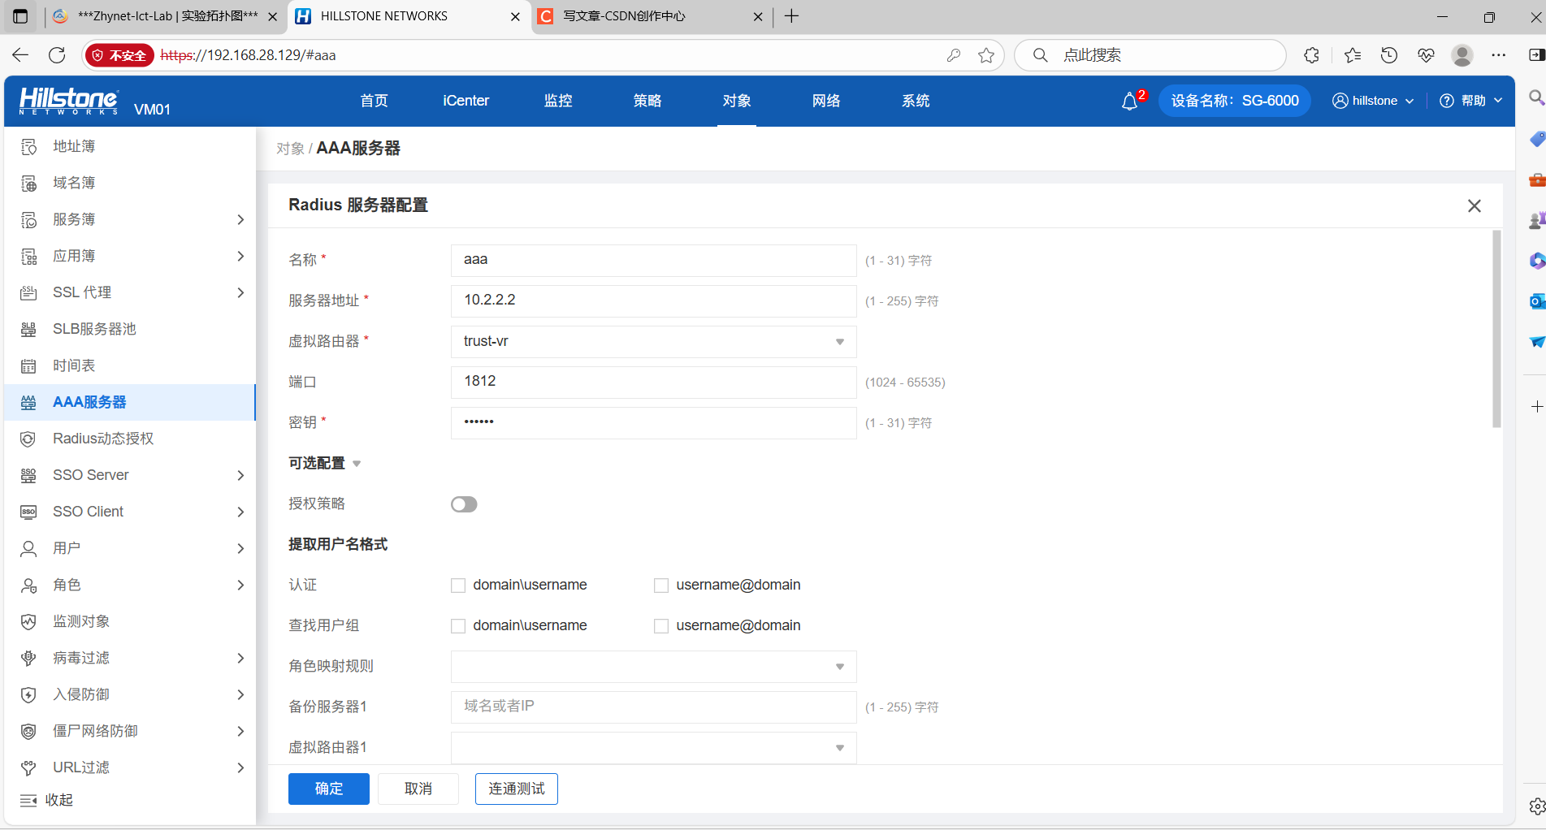
Task: Check 查找用户组 domain\username checkbox
Action: [458, 626]
